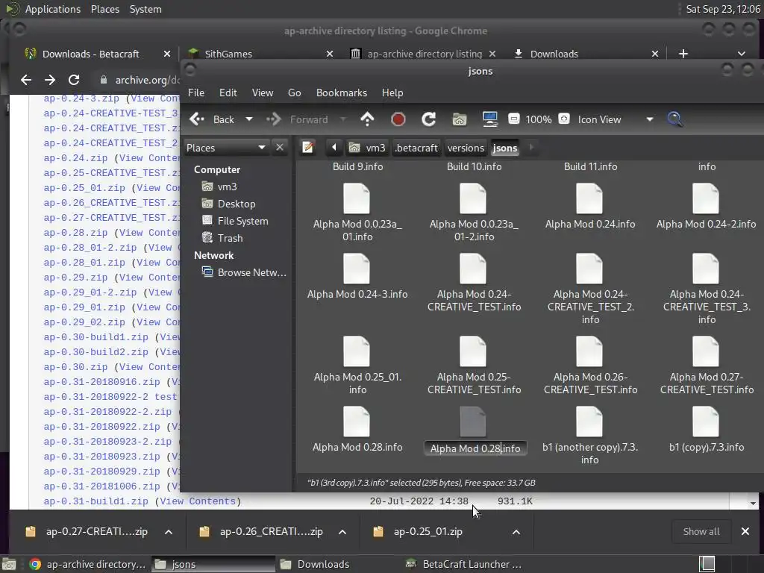This screenshot has width=764, height=573.
Task: Select Alpha Mod 0.24-CREATIVE_TEST.info file icon
Action: (x=473, y=269)
